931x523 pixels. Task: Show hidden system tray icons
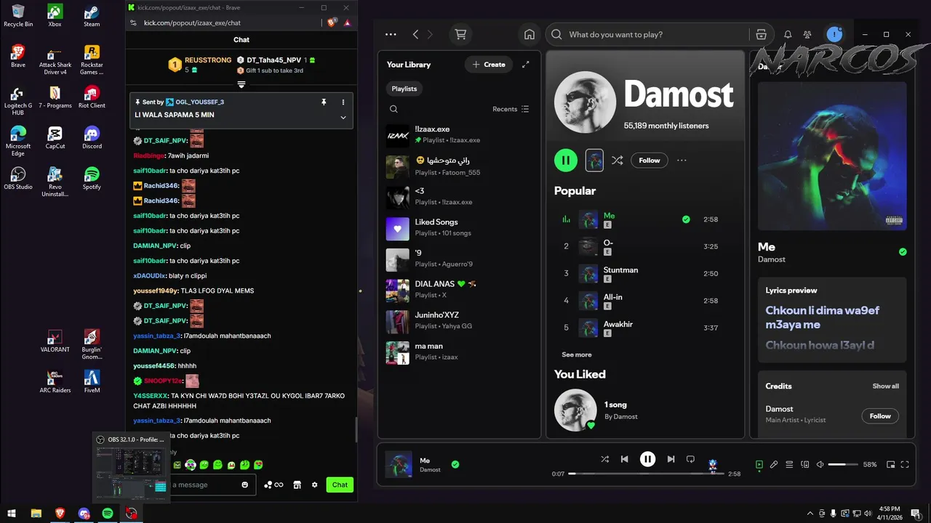point(810,514)
